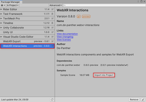Open the View documentation link
The image size is (146, 102).
67,34
